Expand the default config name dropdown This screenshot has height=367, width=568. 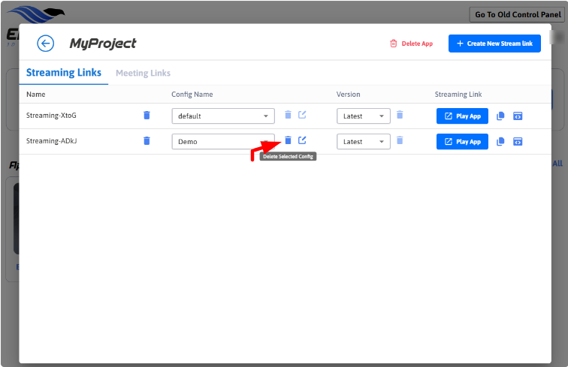point(266,116)
